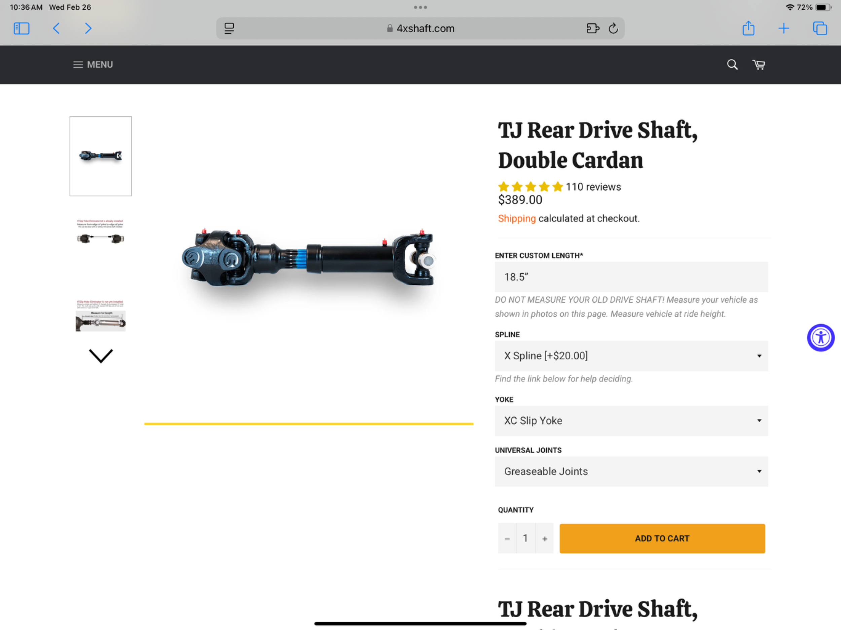This screenshot has width=841, height=630.
Task: Open a new tab with the plus icon
Action: pyautogui.click(x=783, y=29)
